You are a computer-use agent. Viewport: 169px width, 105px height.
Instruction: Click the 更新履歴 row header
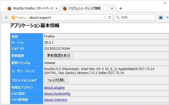pyautogui.click(x=26, y=56)
